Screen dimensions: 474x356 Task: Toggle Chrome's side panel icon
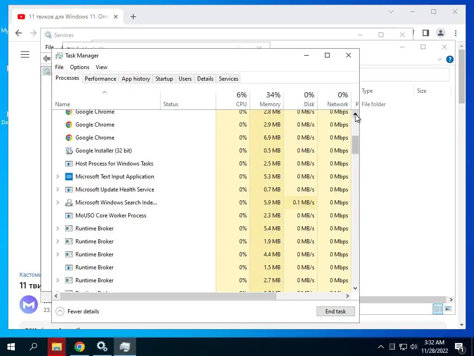426,33
